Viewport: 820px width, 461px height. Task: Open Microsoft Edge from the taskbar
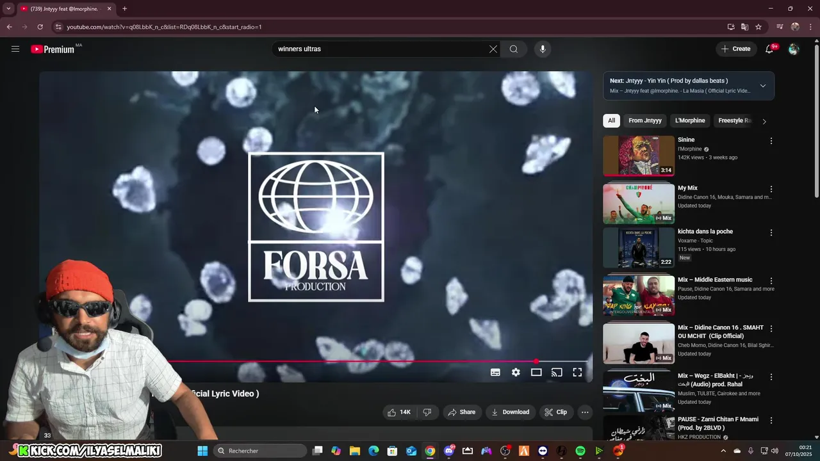373,451
